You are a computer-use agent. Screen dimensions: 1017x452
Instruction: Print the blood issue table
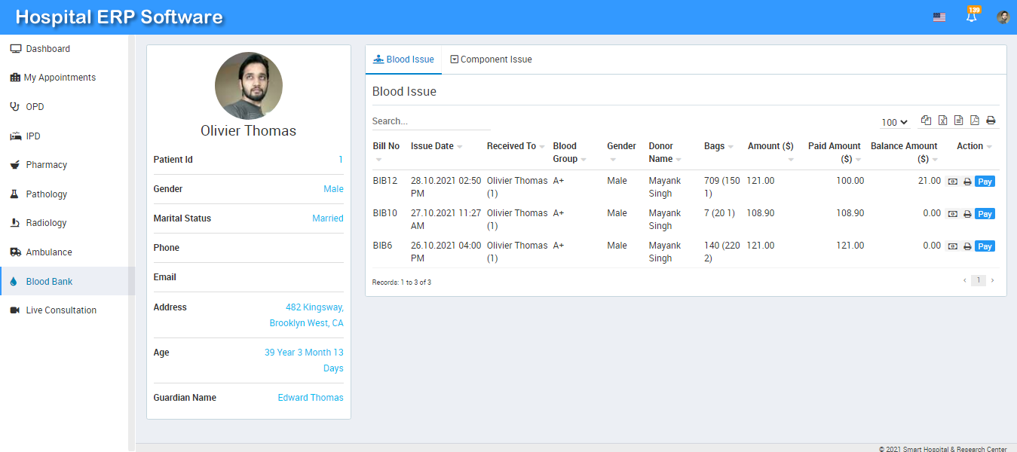(991, 121)
